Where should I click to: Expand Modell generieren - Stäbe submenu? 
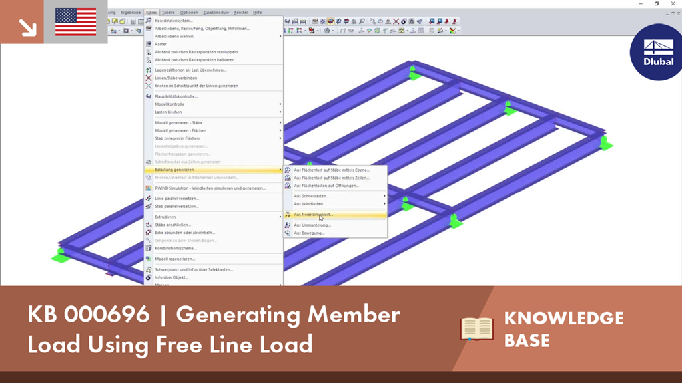point(213,122)
